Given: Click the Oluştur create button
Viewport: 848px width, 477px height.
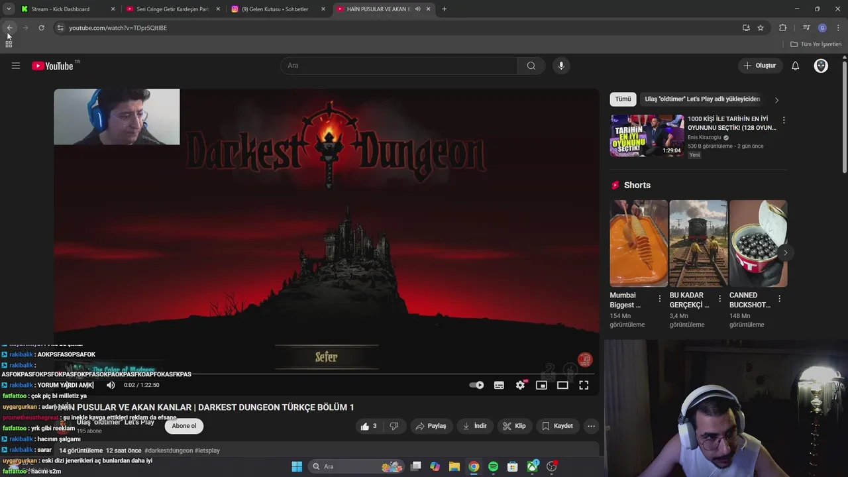Looking at the screenshot, I should point(760,66).
